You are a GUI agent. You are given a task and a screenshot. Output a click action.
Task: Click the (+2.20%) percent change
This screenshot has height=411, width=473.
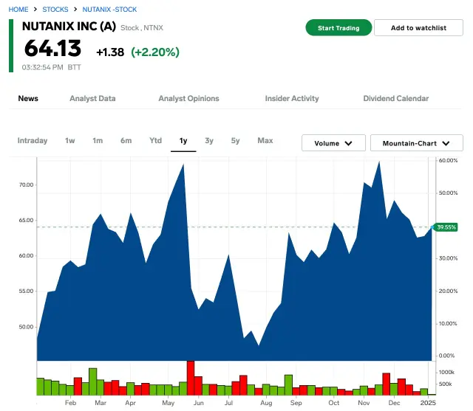(x=155, y=52)
